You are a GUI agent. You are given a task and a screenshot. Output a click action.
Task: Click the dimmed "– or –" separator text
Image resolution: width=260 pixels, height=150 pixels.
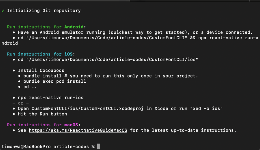[x=21, y=103]
